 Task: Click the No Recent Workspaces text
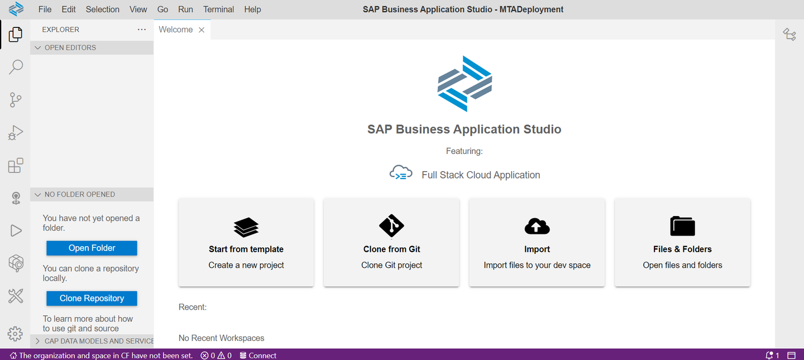click(222, 338)
